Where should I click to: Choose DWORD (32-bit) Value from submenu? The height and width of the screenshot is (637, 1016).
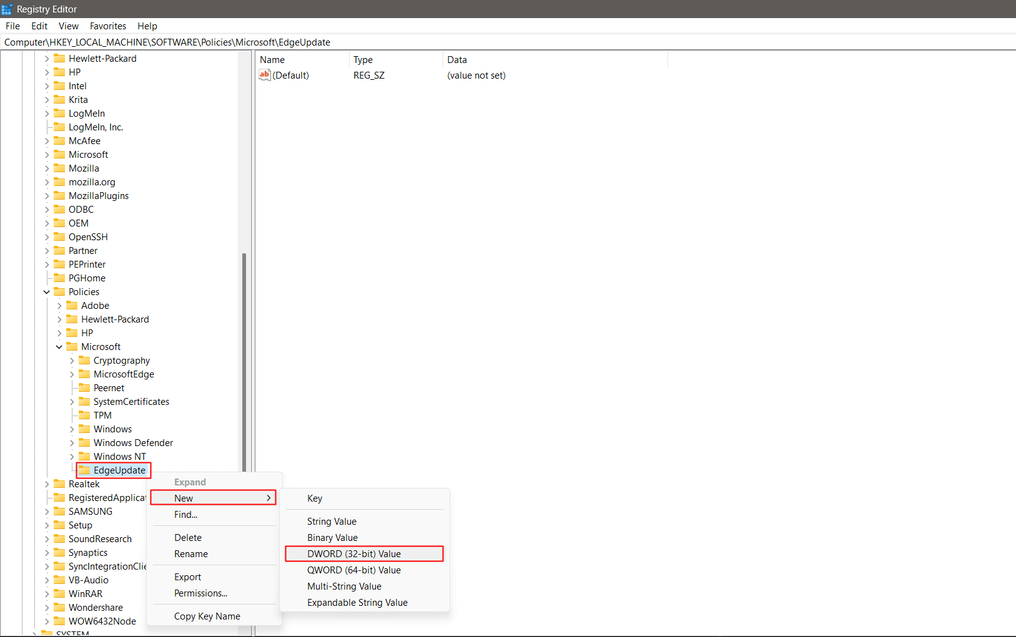[x=353, y=553]
